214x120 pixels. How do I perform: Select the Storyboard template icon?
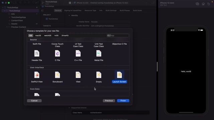[58, 75]
